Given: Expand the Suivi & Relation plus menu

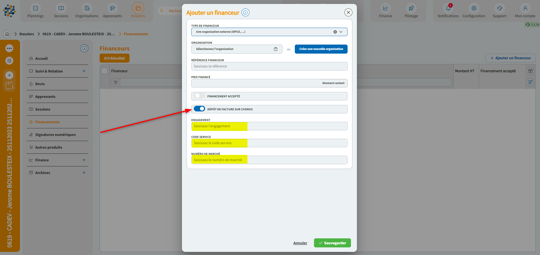Looking at the screenshot, I should click(84, 71).
